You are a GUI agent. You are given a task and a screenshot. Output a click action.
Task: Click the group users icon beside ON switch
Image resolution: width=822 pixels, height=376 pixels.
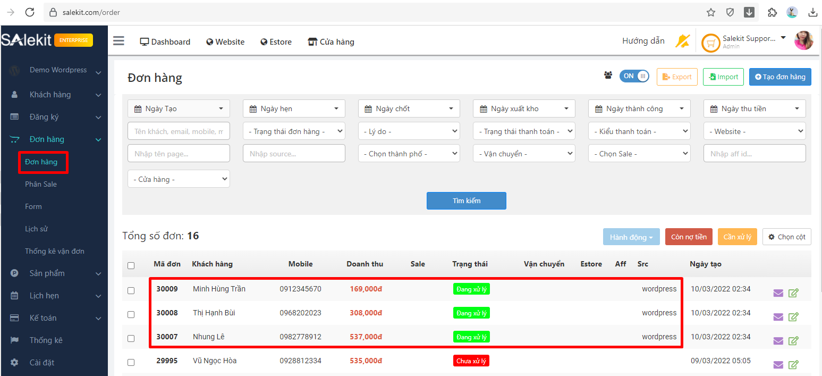point(608,76)
